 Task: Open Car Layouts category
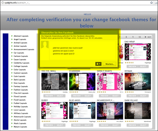19,53
